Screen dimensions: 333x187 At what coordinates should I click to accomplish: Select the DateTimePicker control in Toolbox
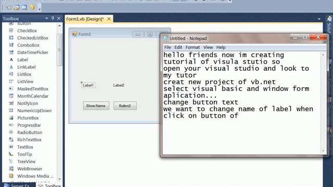tap(32, 52)
